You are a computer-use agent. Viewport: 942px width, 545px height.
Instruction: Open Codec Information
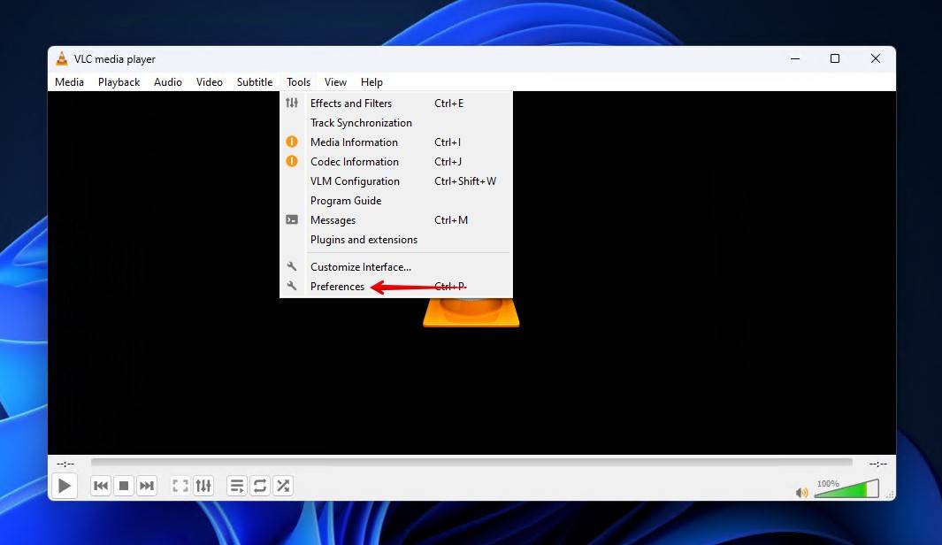396,162
